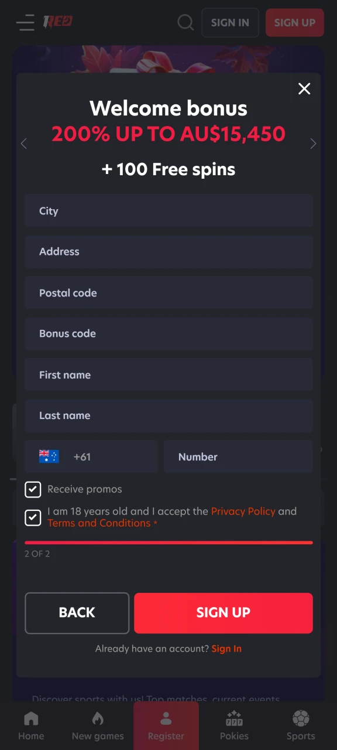Tap the Pokies icon
The width and height of the screenshot is (337, 750).
click(x=233, y=718)
